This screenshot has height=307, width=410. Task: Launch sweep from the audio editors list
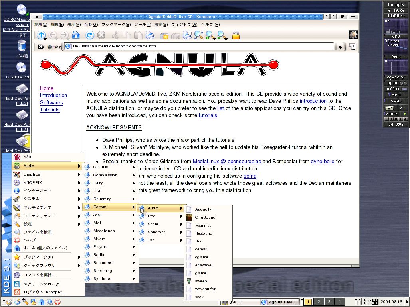coord(208,281)
